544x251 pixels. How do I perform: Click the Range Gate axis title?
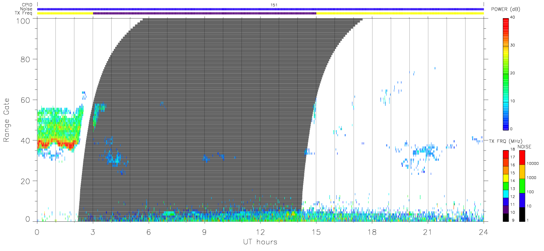tap(7, 120)
